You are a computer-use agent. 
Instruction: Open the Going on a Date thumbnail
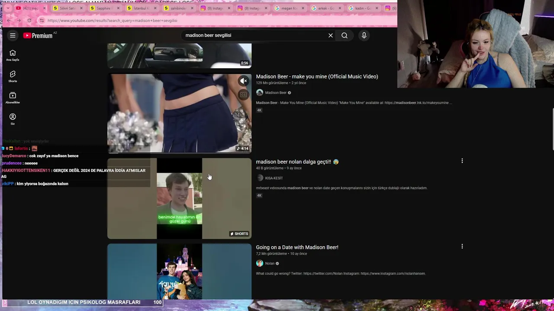pos(179,271)
